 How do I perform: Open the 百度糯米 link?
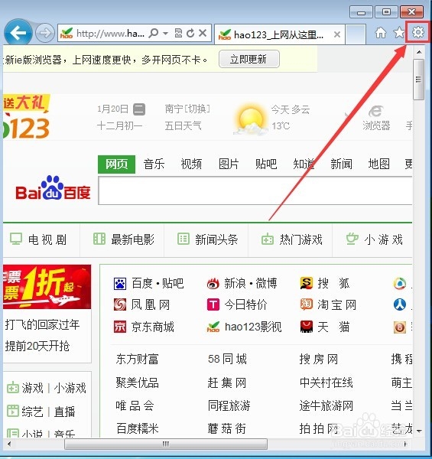click(x=137, y=428)
